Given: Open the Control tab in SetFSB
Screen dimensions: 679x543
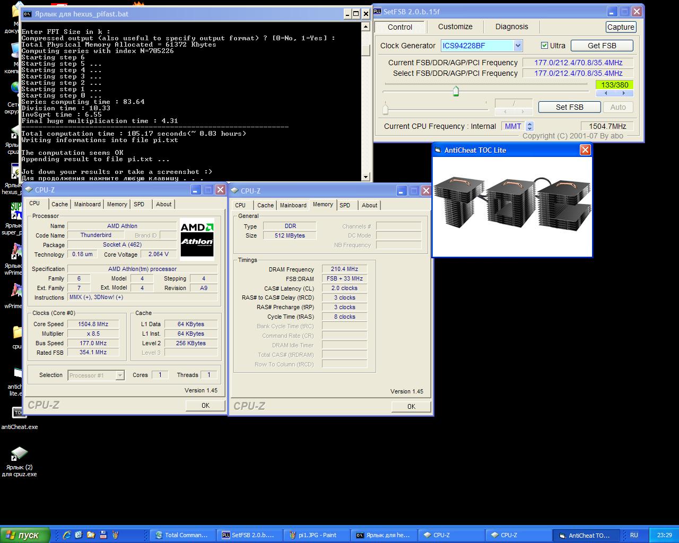Looking at the screenshot, I should (x=400, y=27).
